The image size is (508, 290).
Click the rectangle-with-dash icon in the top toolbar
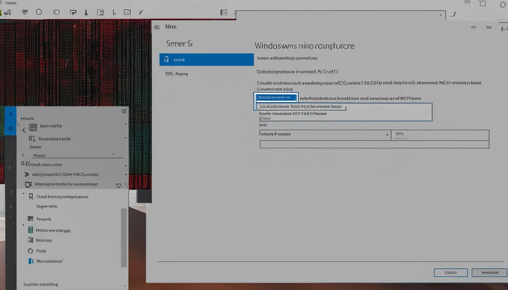127,12
